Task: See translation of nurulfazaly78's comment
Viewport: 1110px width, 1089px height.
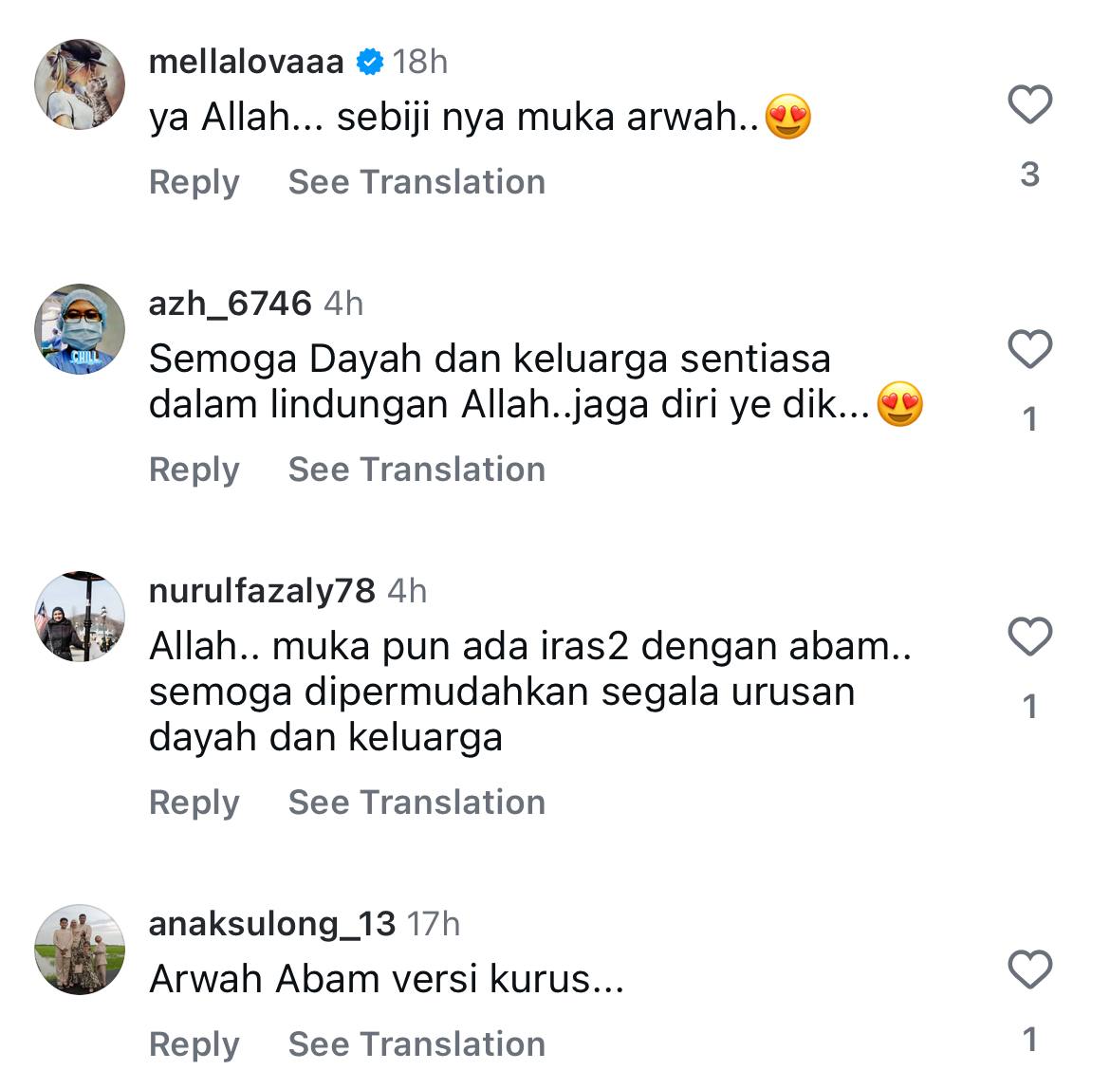Action: tap(416, 803)
